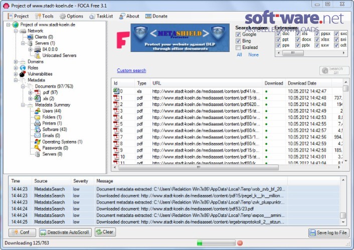354x250 pixels.
Task: Click the 84.0.0.0 server icon
Action: pos(38,49)
